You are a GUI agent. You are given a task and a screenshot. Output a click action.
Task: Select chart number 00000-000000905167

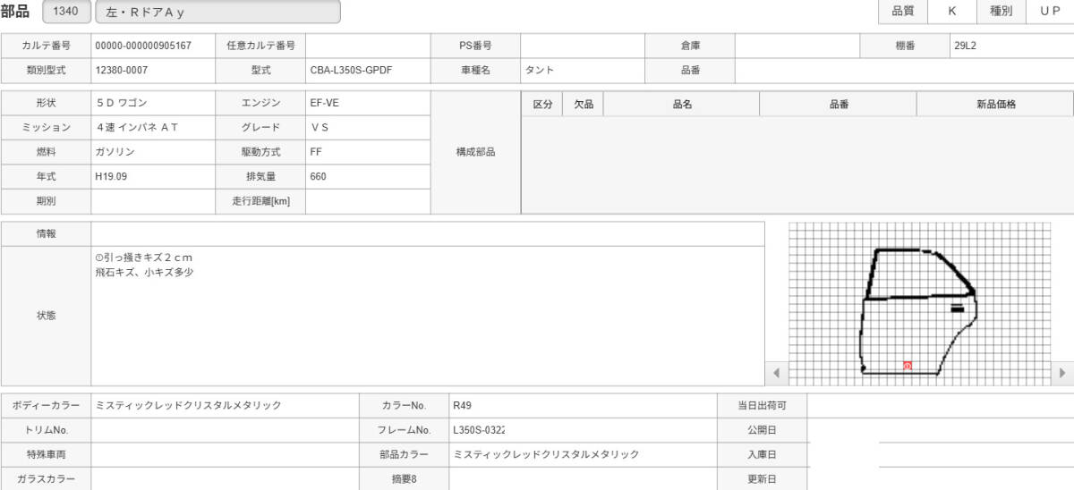143,46
